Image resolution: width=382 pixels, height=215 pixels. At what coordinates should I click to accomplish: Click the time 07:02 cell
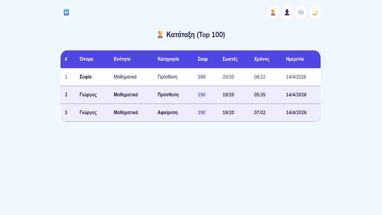pos(260,112)
